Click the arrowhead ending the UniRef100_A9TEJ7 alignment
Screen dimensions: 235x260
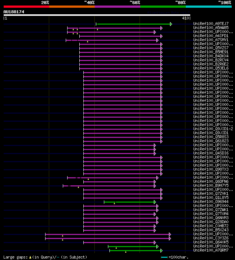[x=171, y=24]
